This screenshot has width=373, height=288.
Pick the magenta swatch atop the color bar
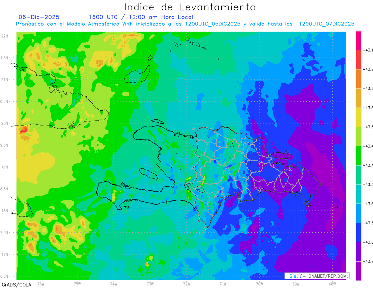(358, 40)
